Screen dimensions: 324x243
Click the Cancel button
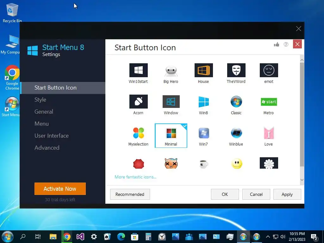pyautogui.click(x=256, y=194)
